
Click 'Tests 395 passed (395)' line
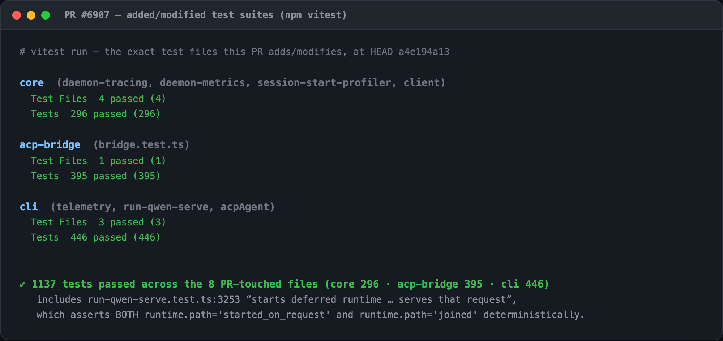[x=95, y=176]
